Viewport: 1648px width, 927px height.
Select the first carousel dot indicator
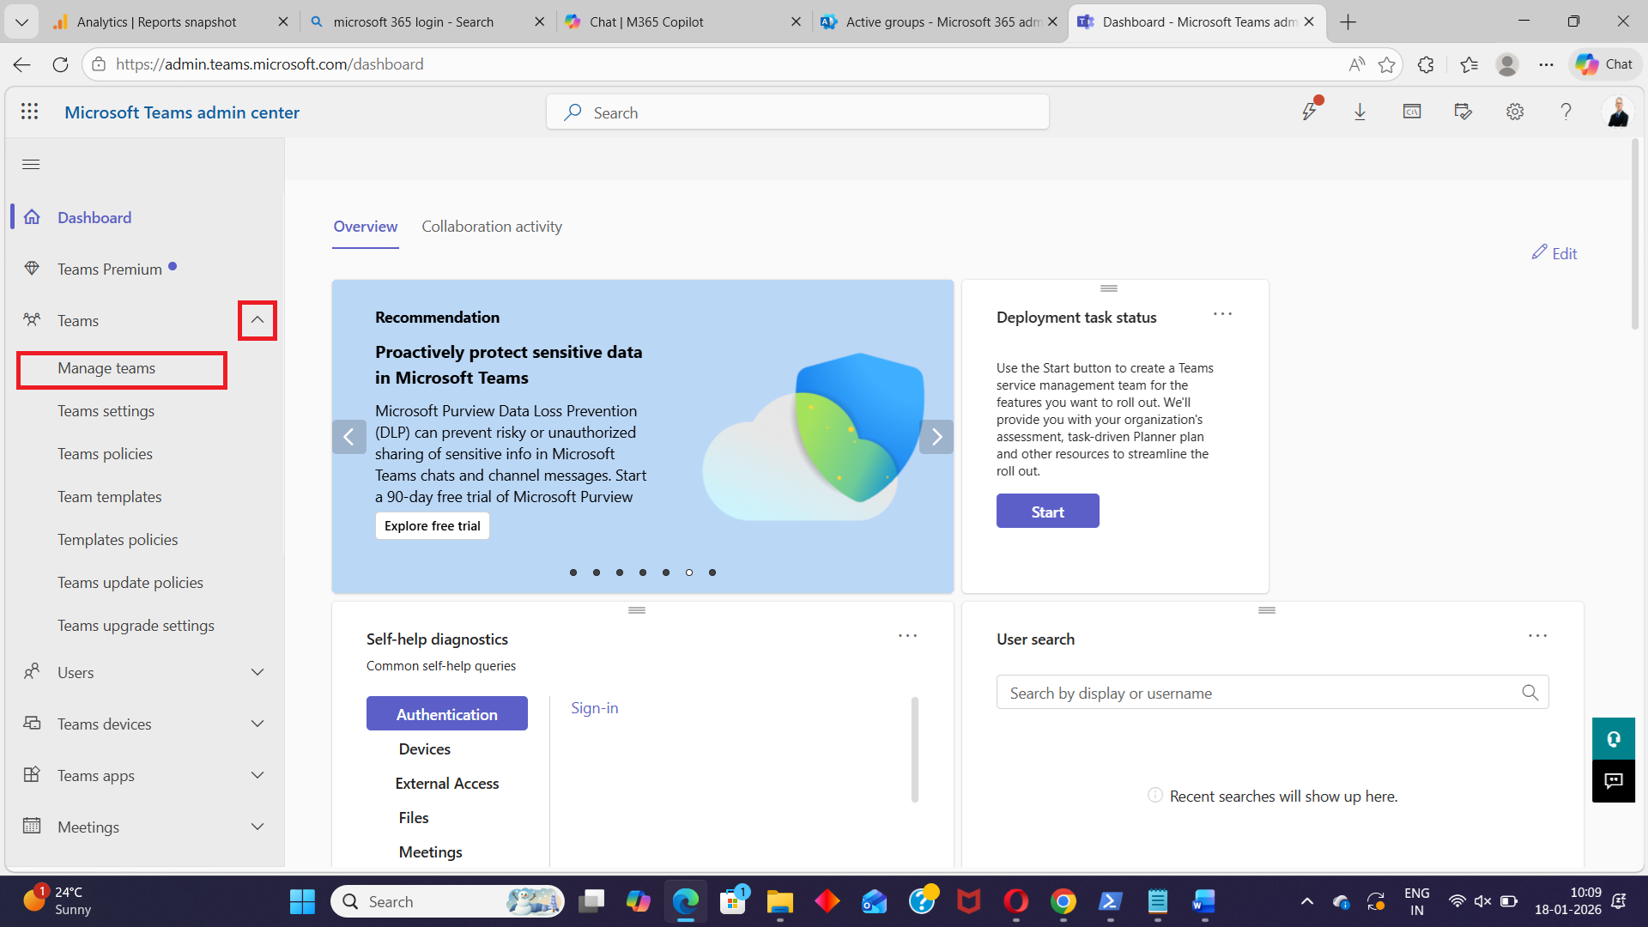tap(573, 573)
